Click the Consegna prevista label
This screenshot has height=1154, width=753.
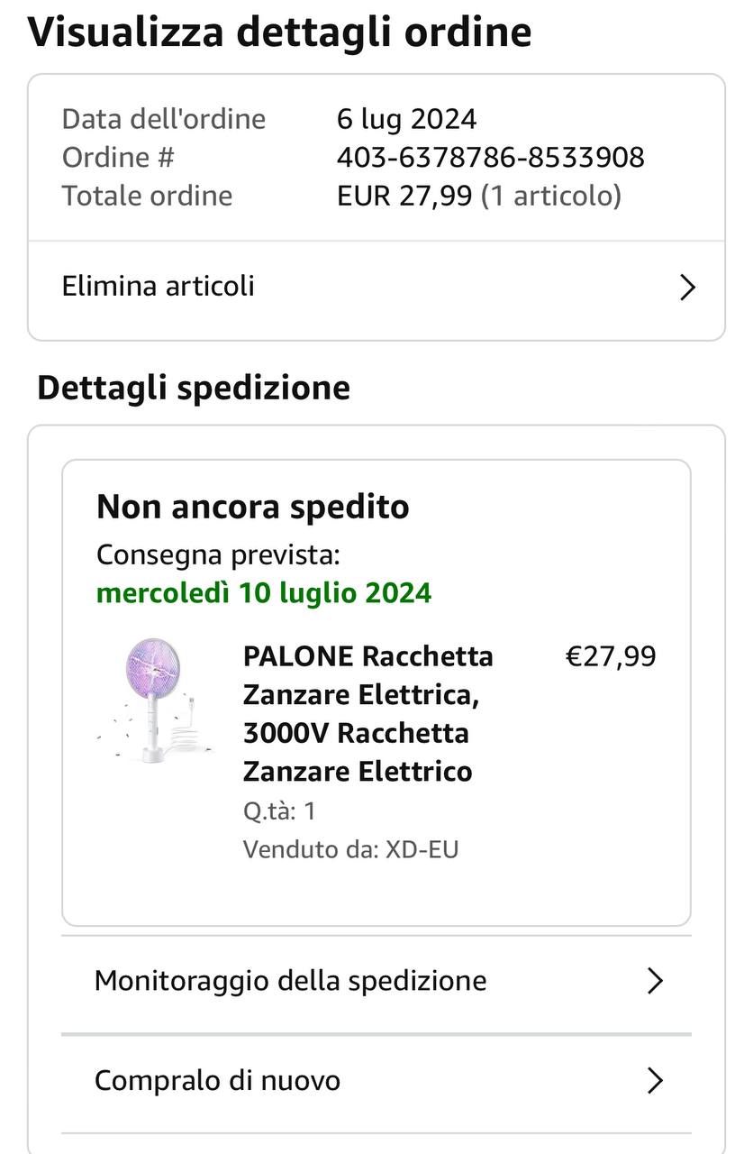click(x=218, y=554)
